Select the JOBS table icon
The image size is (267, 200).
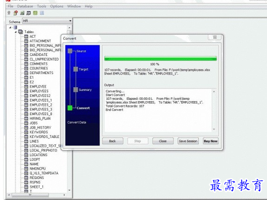26,123
